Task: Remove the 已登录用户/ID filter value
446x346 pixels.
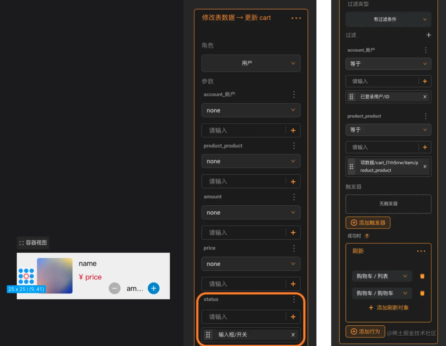Action: 425,97
